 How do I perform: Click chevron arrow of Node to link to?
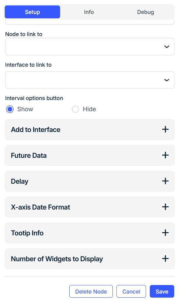167,47
